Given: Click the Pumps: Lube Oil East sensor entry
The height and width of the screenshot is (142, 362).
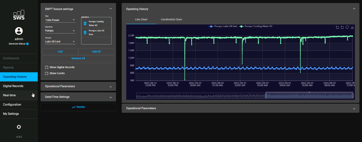Looking at the screenshot, I should pyautogui.click(x=96, y=33).
